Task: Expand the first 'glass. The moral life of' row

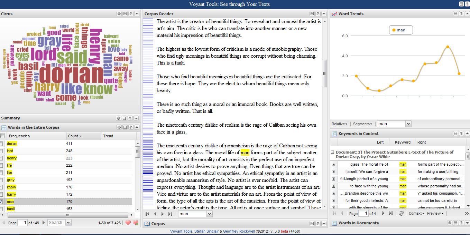Action: 334,164
